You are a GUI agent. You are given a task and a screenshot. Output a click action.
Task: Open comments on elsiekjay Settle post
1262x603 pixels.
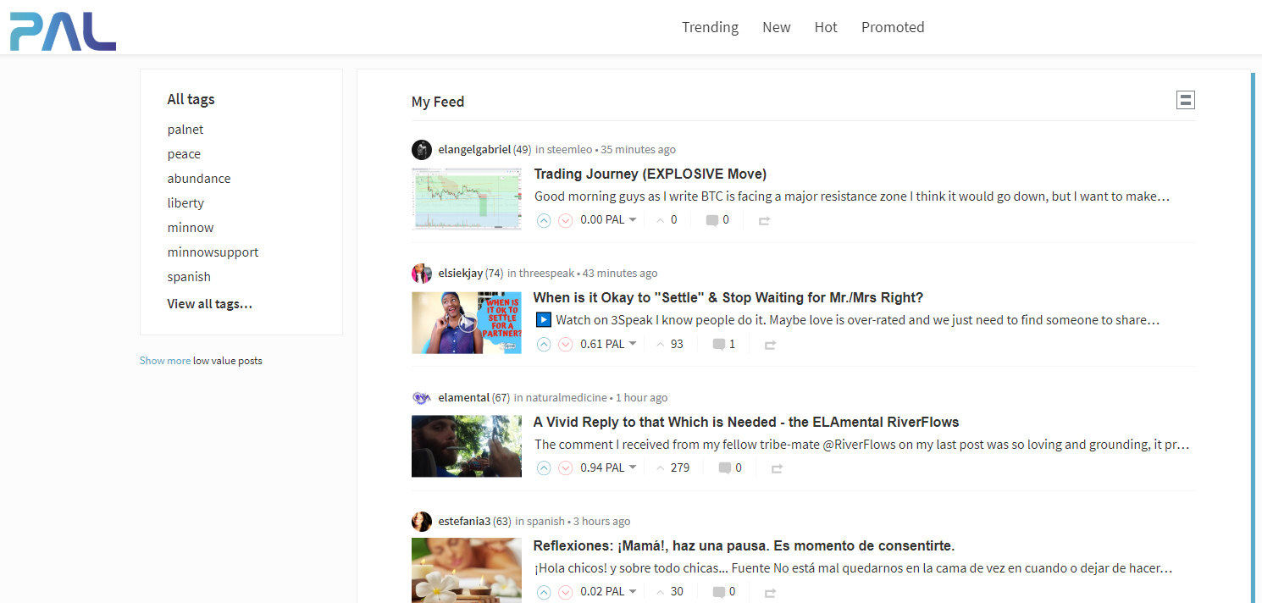coord(724,344)
